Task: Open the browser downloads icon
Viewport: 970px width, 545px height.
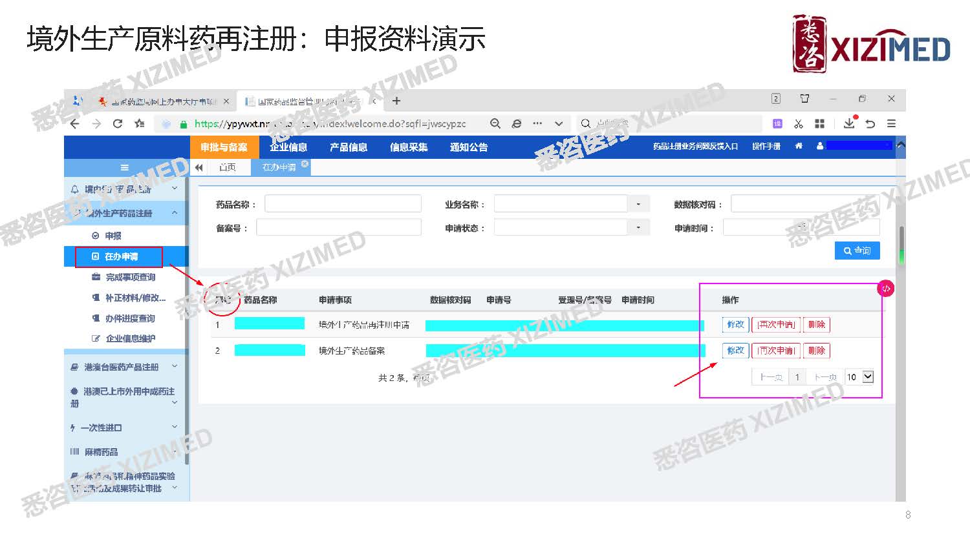Action: coord(849,123)
